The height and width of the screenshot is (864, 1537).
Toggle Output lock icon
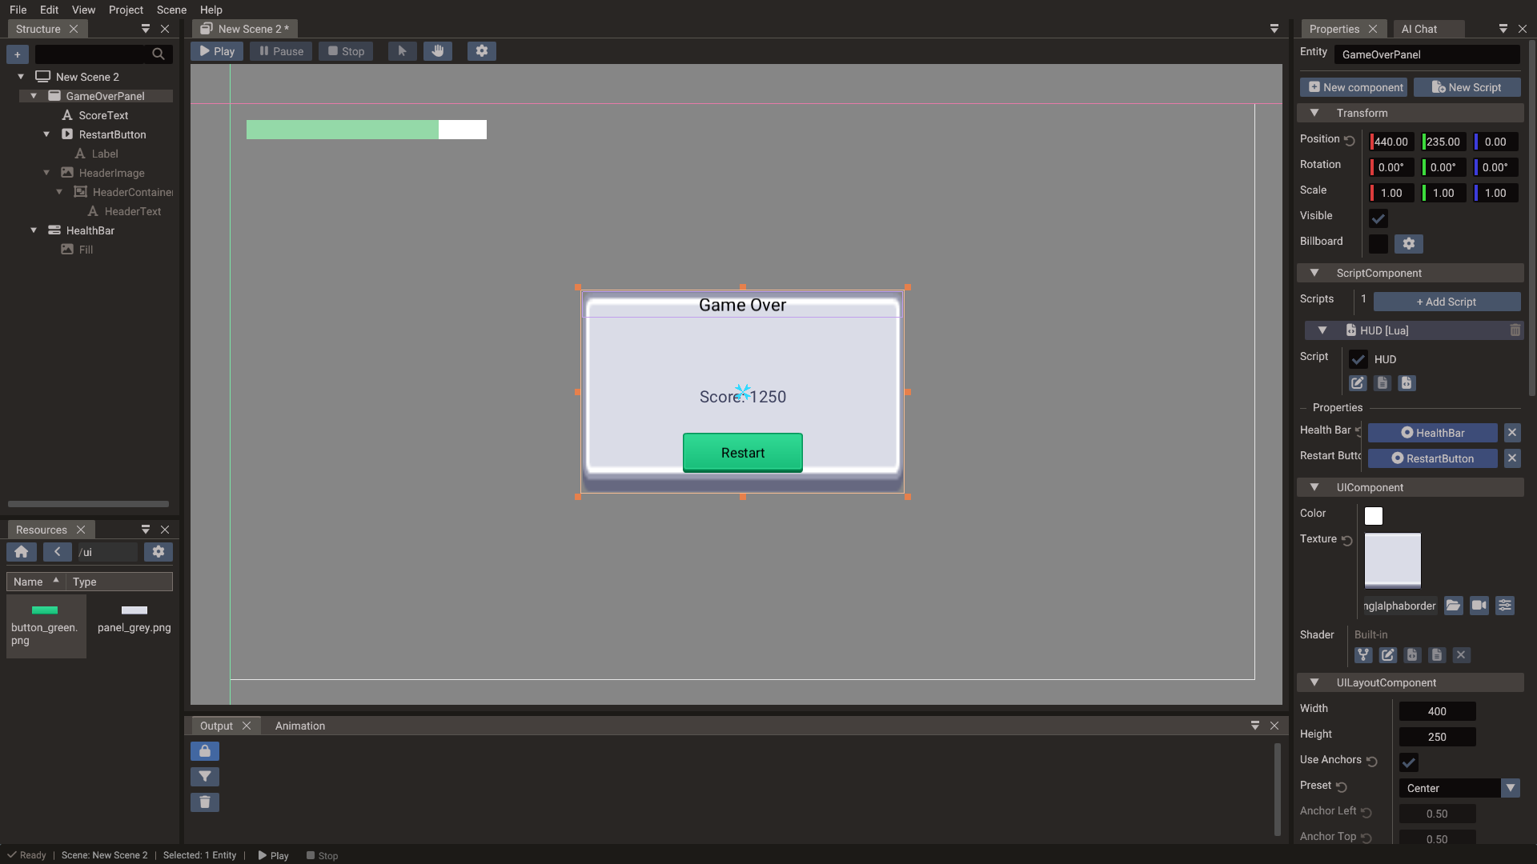[x=205, y=751]
